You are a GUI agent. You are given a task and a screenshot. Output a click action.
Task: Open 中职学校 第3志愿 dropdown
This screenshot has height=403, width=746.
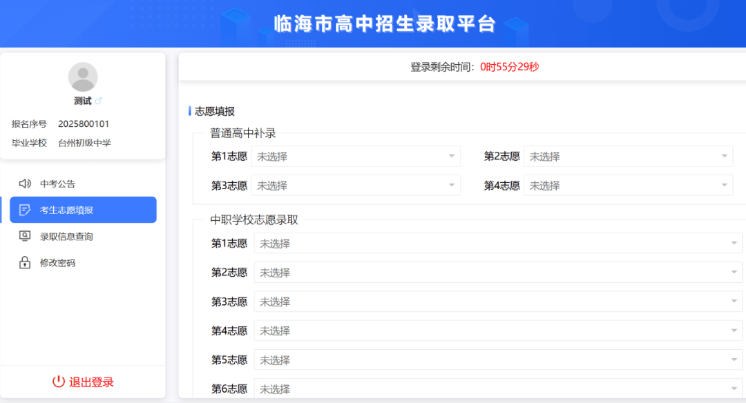pyautogui.click(x=498, y=302)
